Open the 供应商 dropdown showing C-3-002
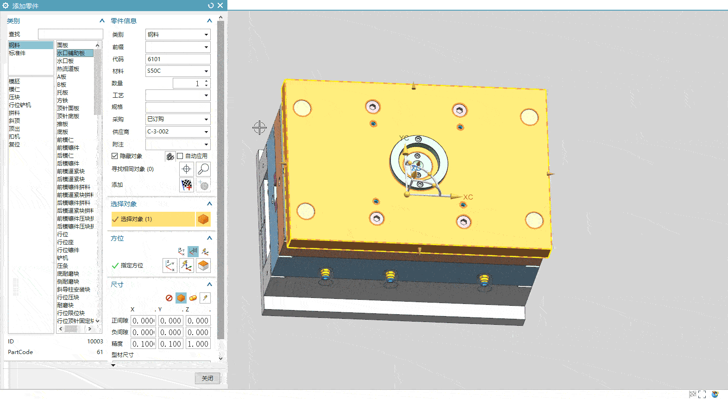The image size is (728, 399). click(178, 132)
